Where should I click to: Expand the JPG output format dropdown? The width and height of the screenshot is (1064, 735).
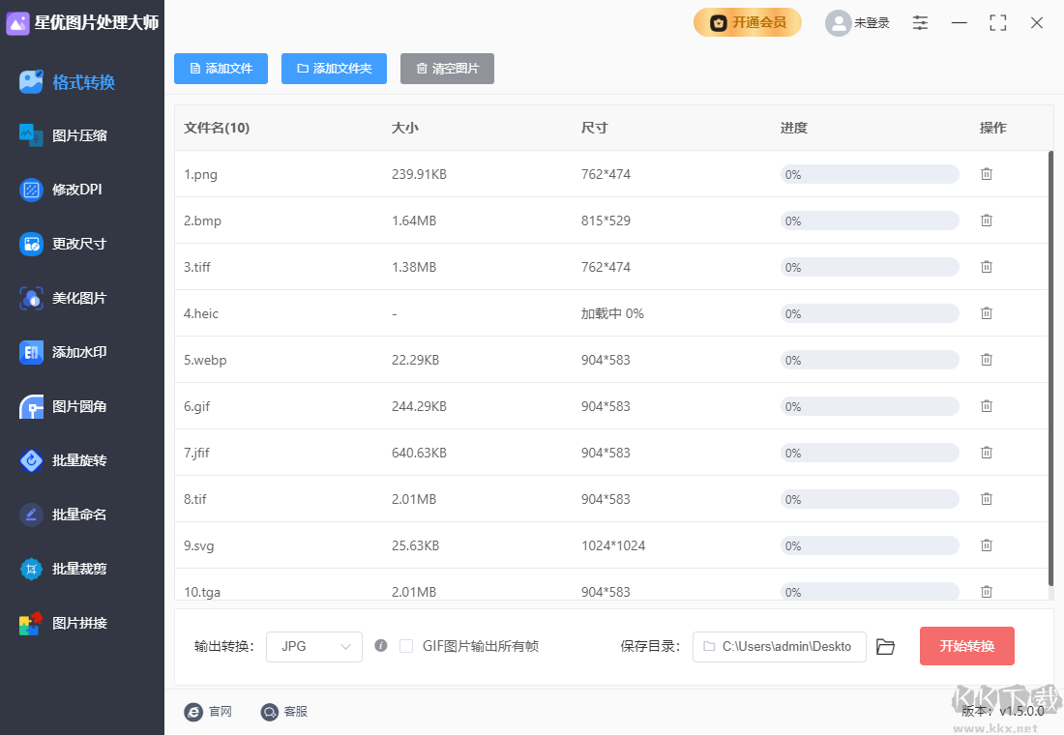click(314, 647)
